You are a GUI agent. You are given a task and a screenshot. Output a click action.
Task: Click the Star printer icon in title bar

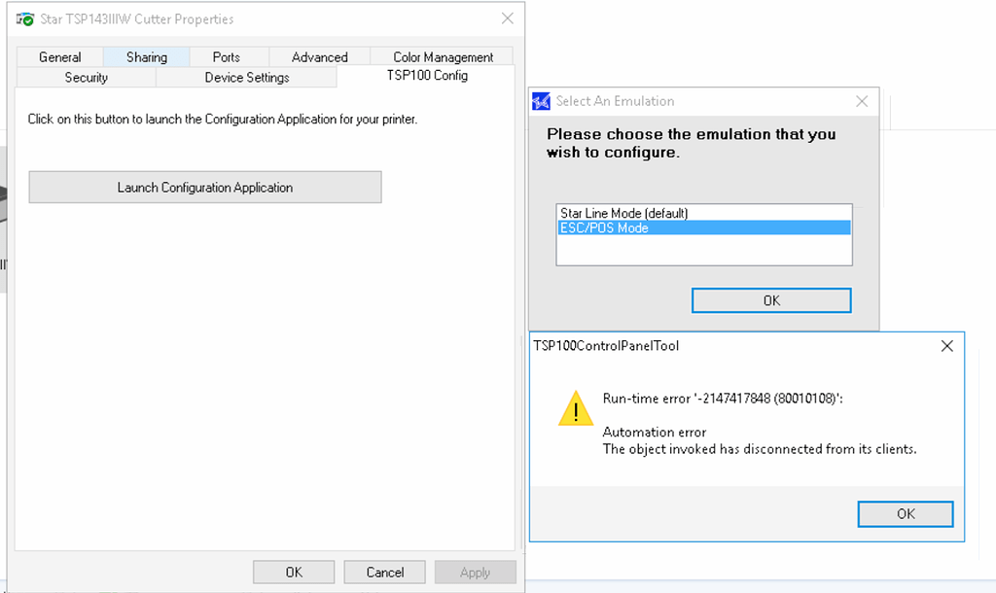[x=24, y=17]
